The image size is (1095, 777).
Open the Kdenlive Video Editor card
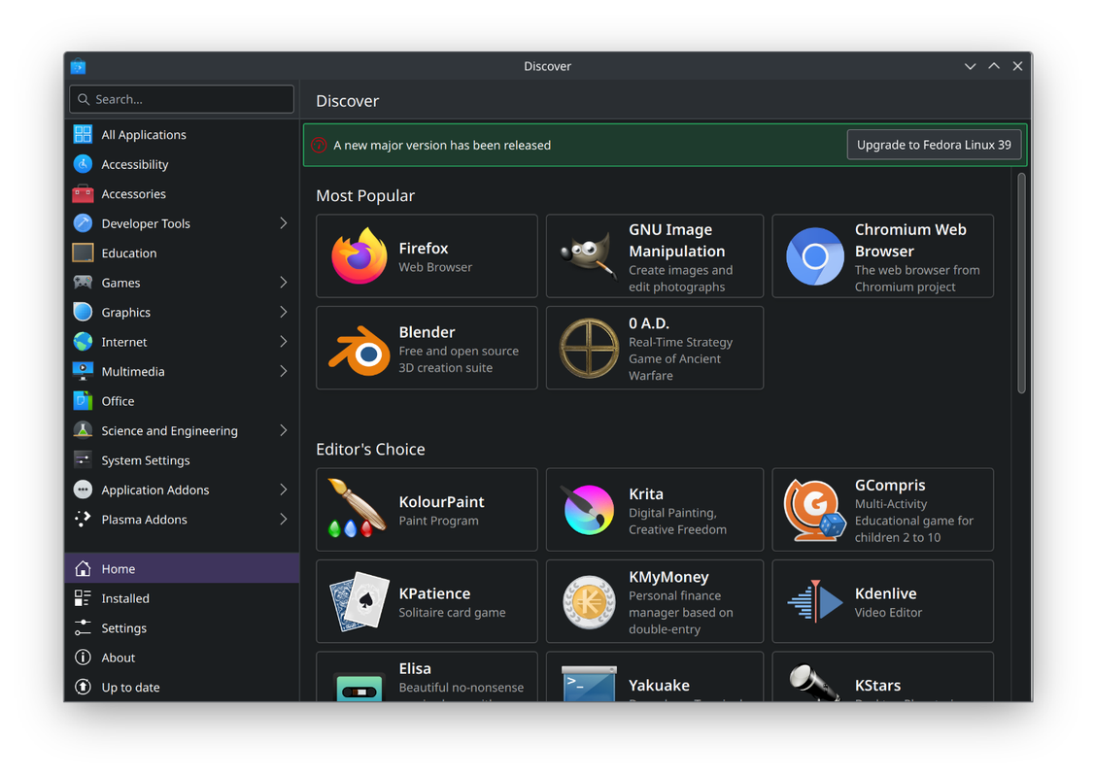pyautogui.click(x=882, y=601)
